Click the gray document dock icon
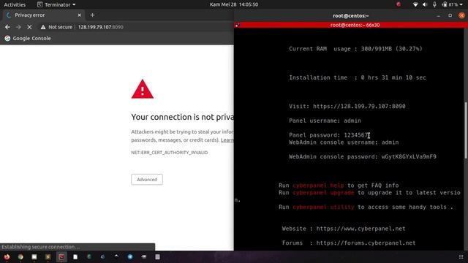468x263 pixels. (158, 256)
